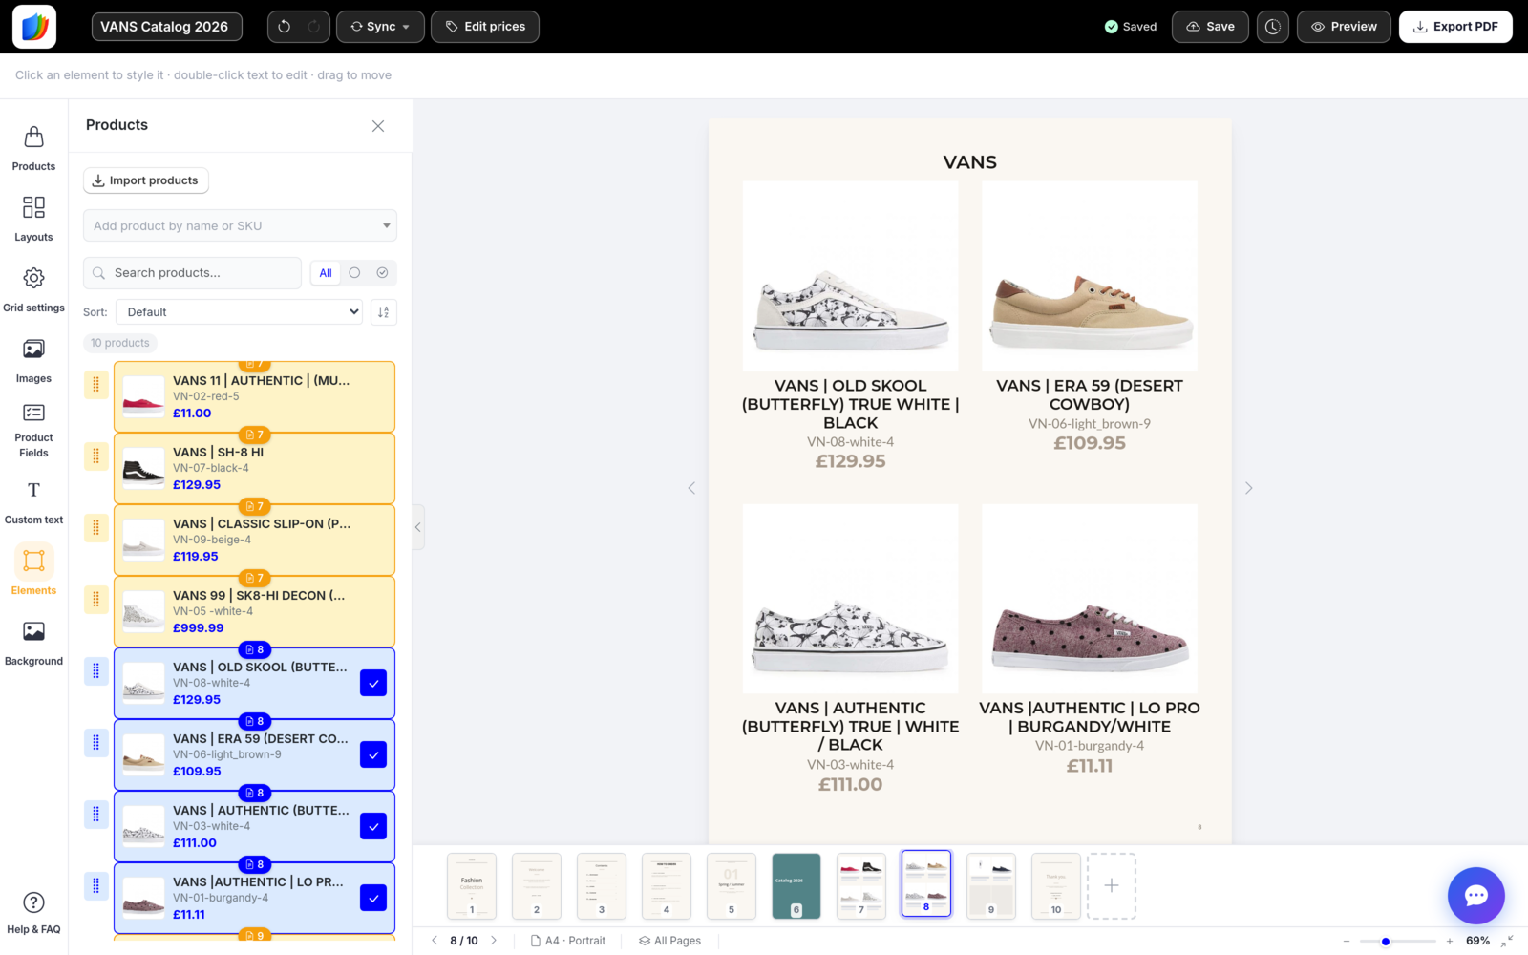This screenshot has height=955, width=1528.
Task: Click Import products button
Action: [x=145, y=180]
